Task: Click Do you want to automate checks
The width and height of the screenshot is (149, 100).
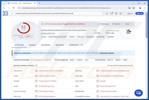Action: [x=120, y=65]
